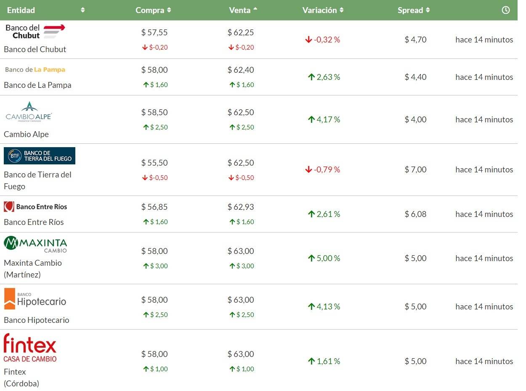Click the Cambio Alpe logo
The width and height of the screenshot is (526, 391).
click(x=29, y=112)
